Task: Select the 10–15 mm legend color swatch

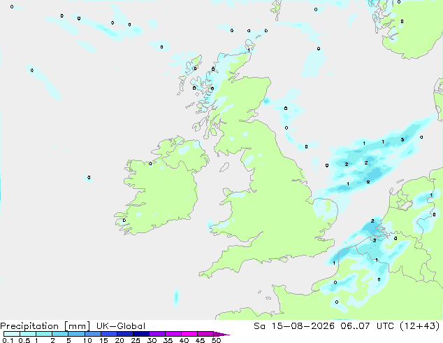Action: point(93,334)
